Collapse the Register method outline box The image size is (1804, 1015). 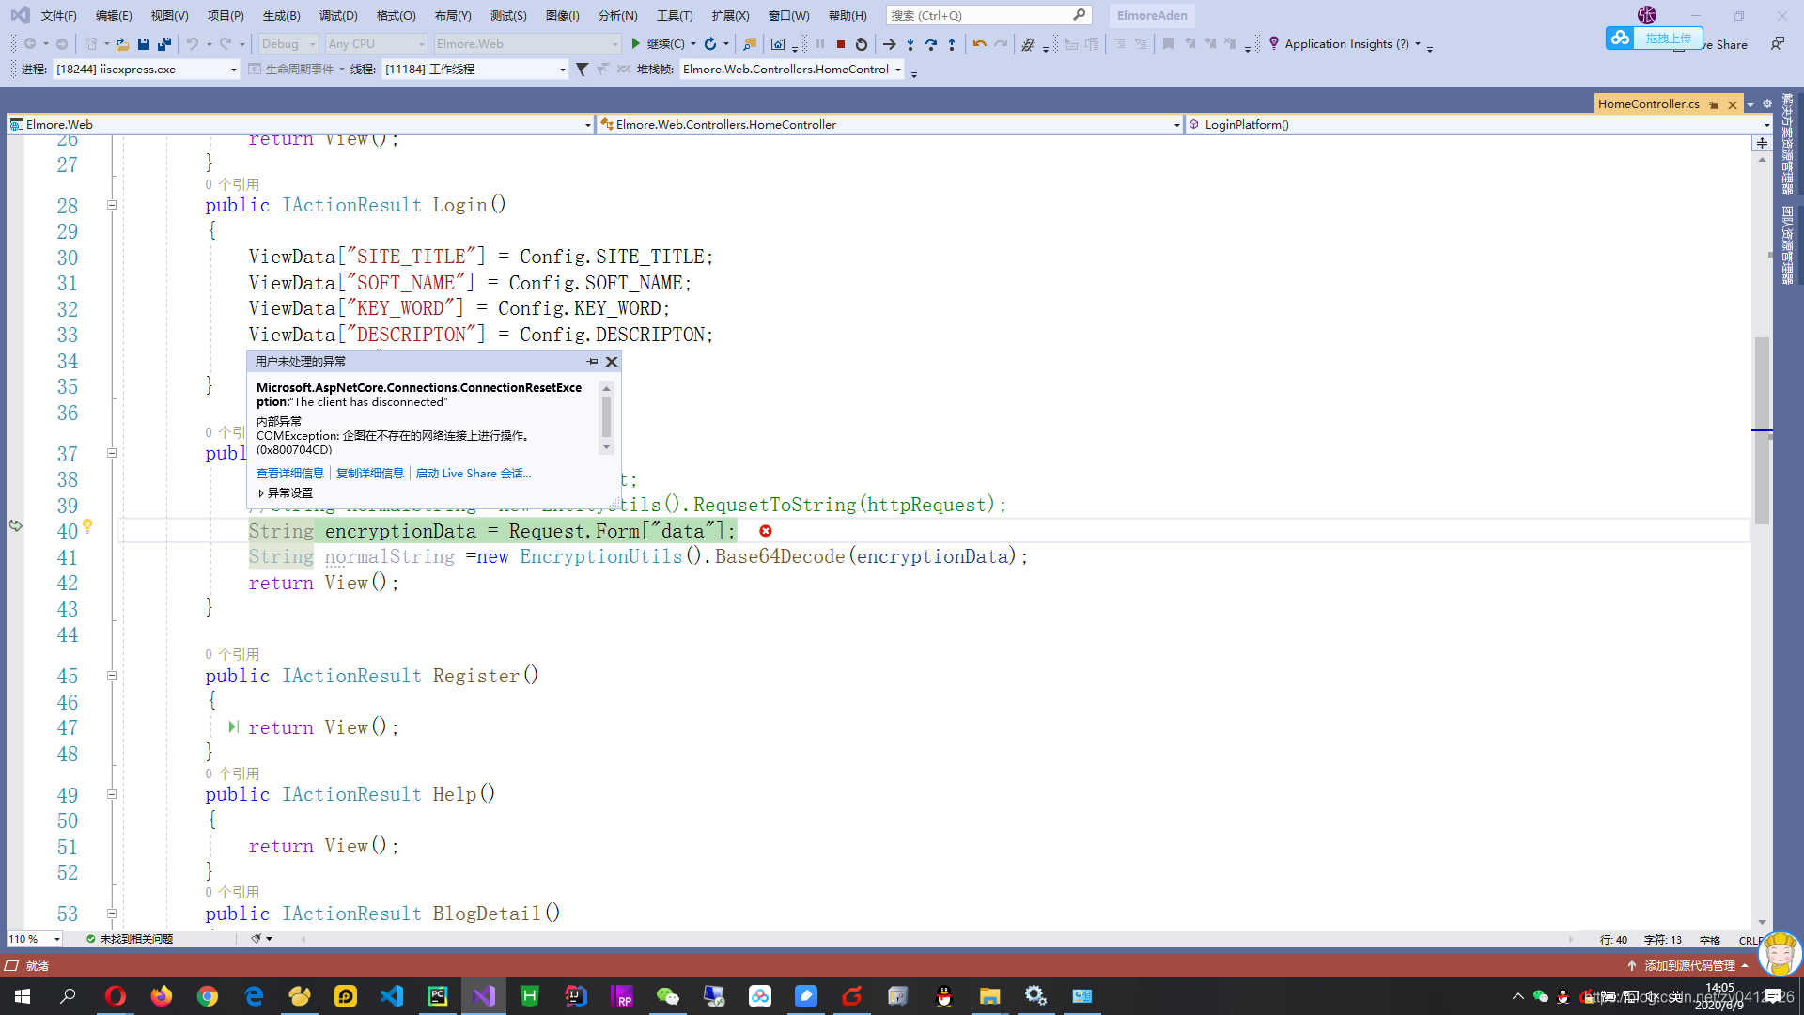coord(112,676)
